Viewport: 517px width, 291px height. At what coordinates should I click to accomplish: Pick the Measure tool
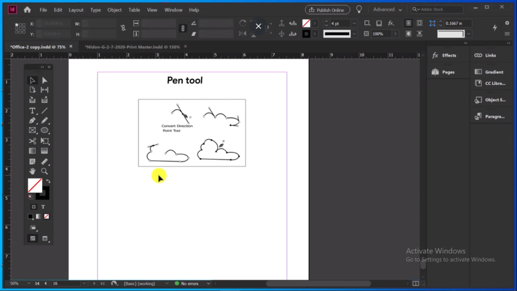[44, 161]
